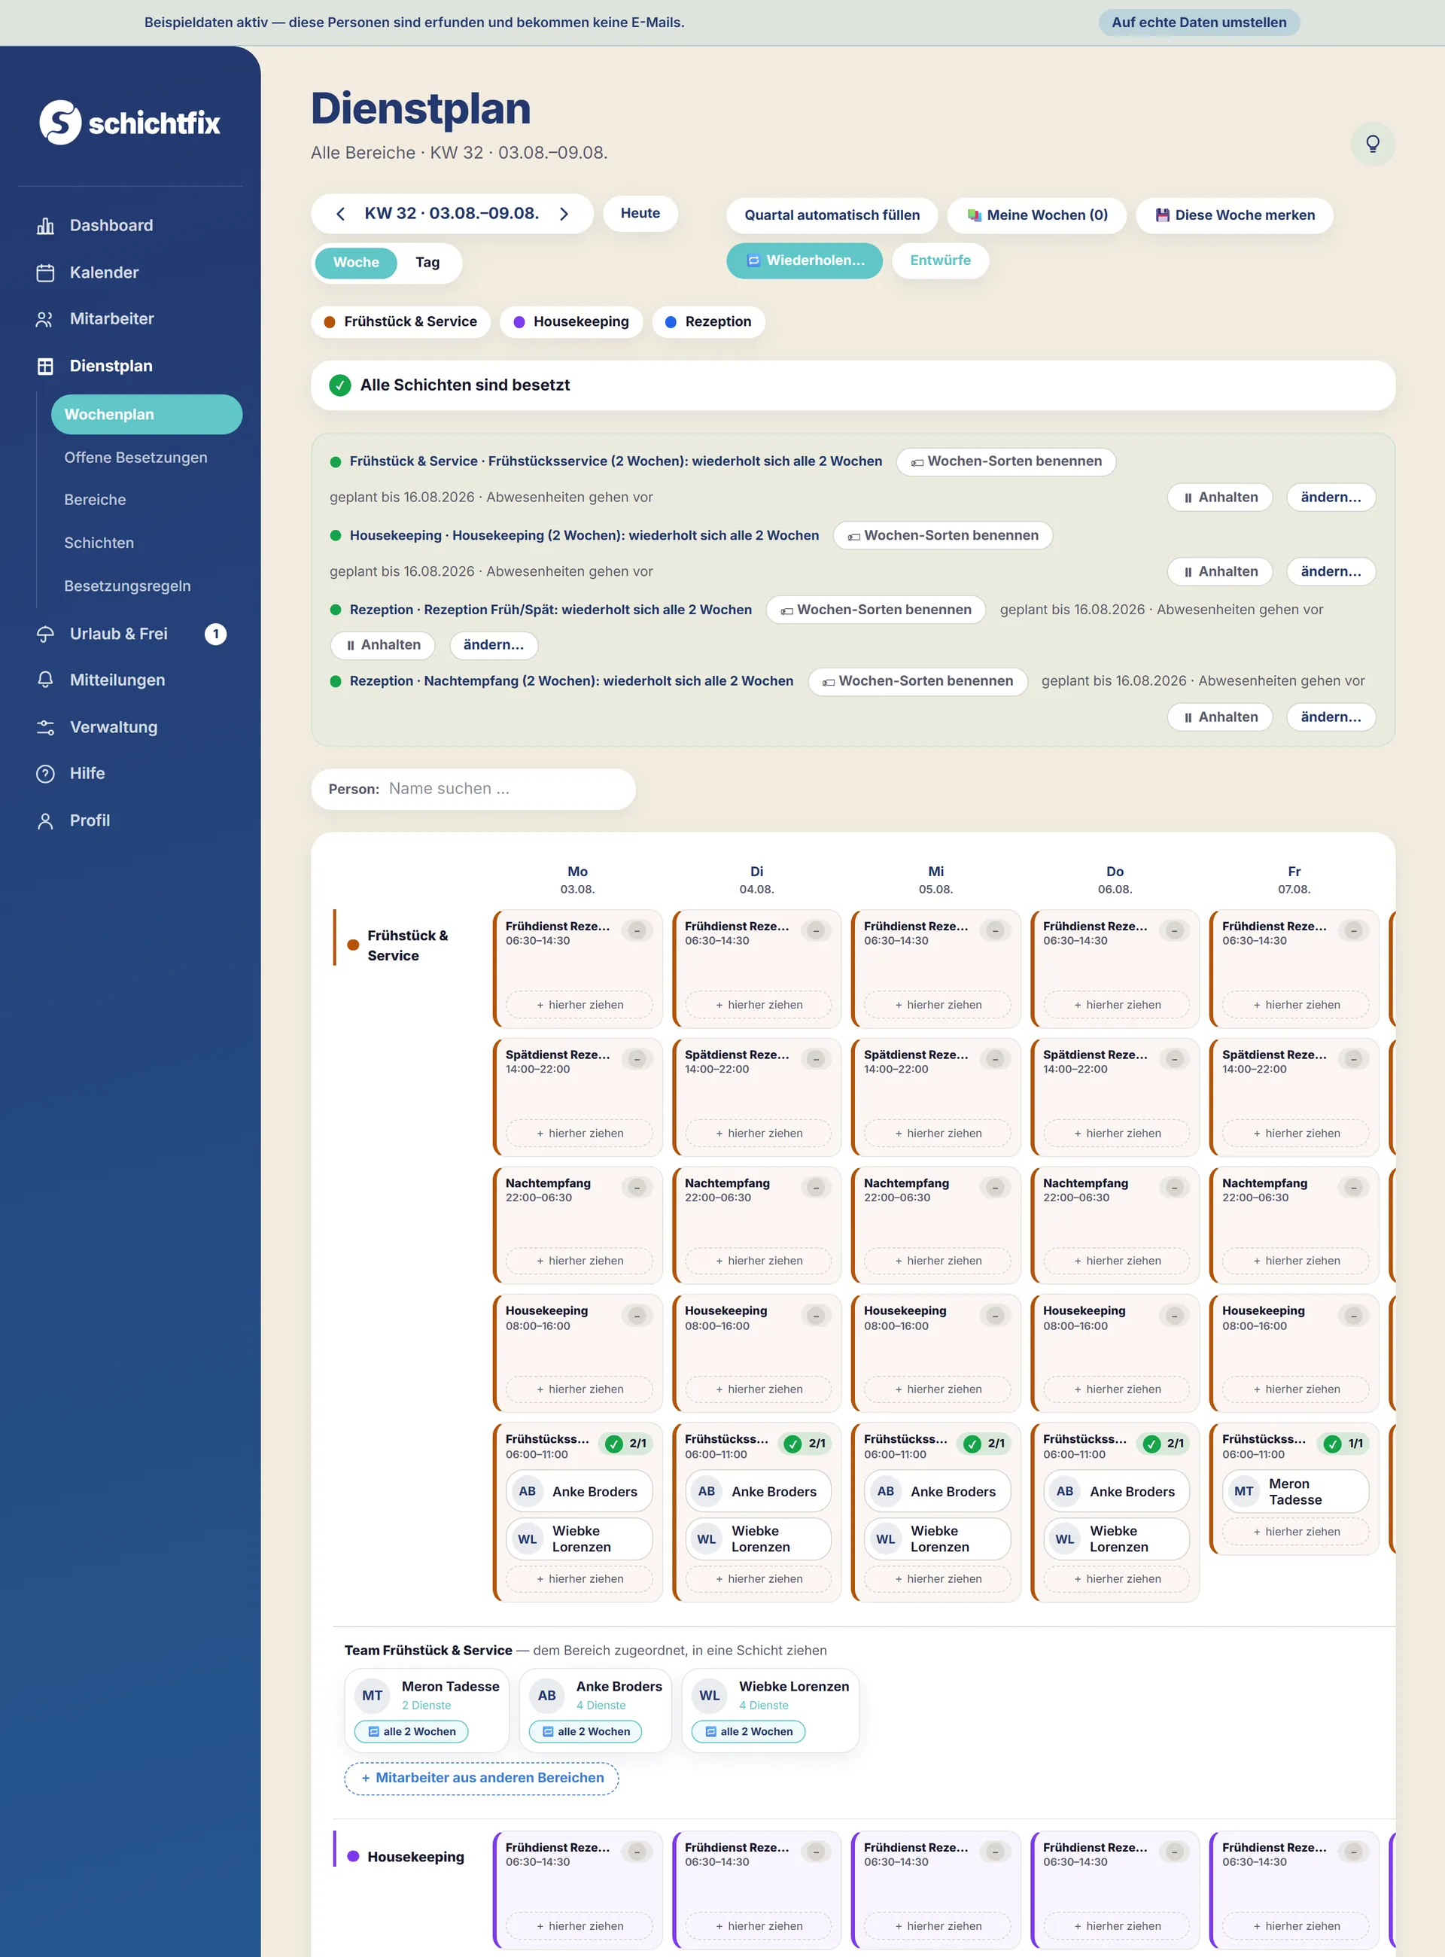Open Schichten in the sidebar
This screenshot has height=1957, width=1445.
(99, 543)
